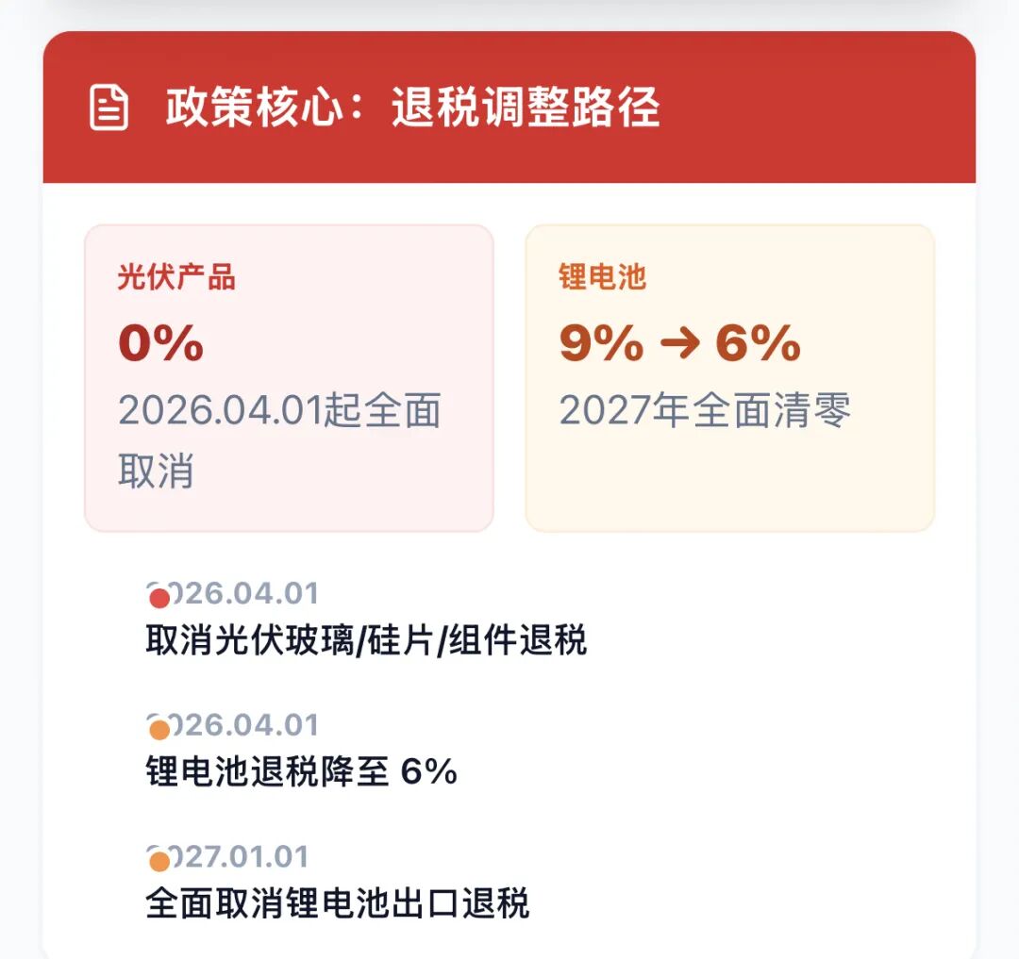Click the arrow between 9% and 6%
Viewport: 1019px width, 959px height.
pyautogui.click(x=679, y=343)
